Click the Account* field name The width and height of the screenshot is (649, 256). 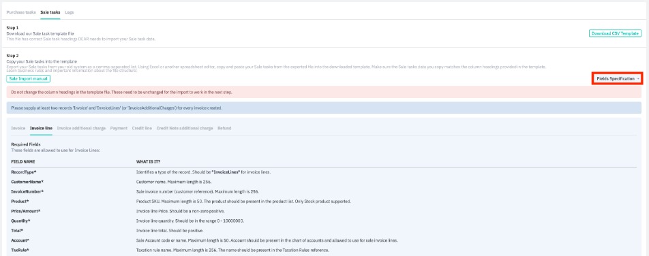tap(20, 240)
